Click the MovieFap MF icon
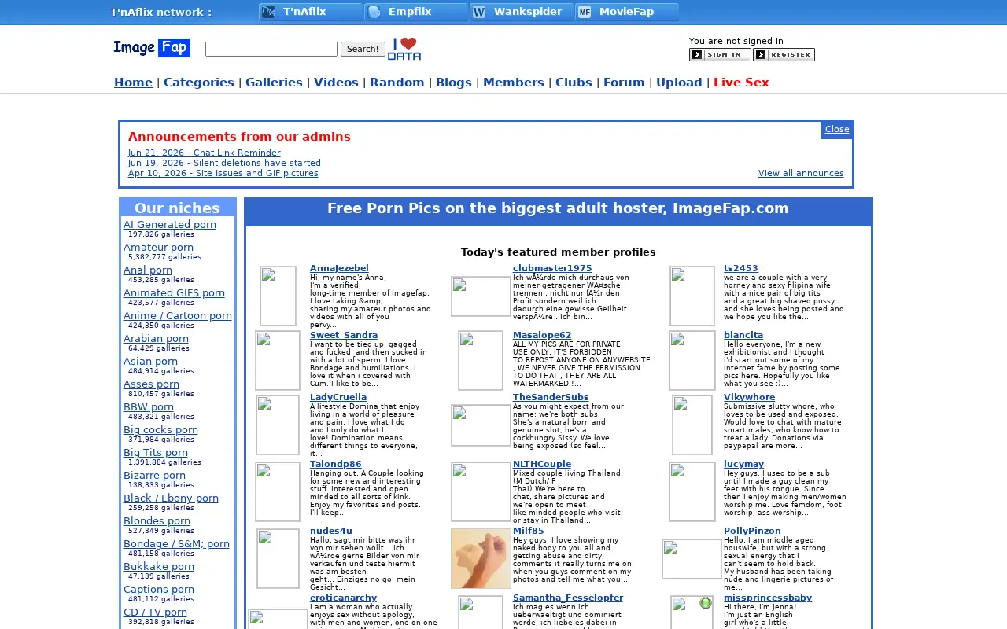This screenshot has height=629, width=1007. (x=585, y=12)
